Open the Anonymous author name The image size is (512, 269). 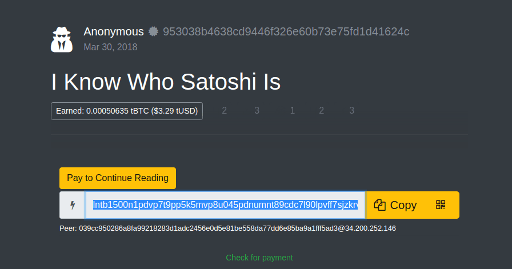114,31
